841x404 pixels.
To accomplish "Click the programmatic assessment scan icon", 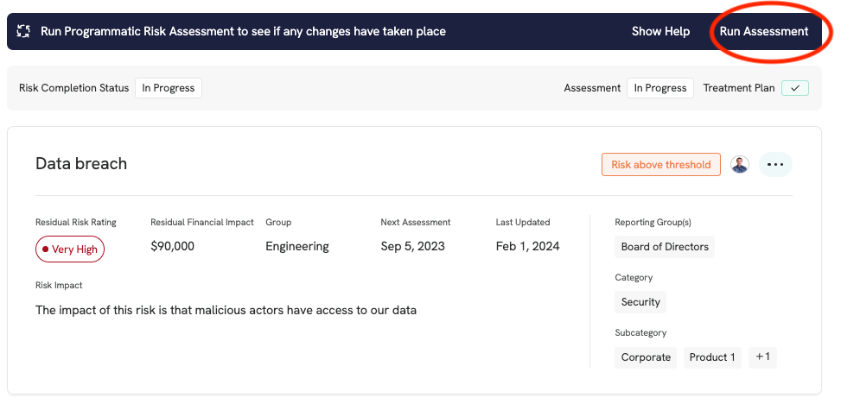I will (x=23, y=31).
